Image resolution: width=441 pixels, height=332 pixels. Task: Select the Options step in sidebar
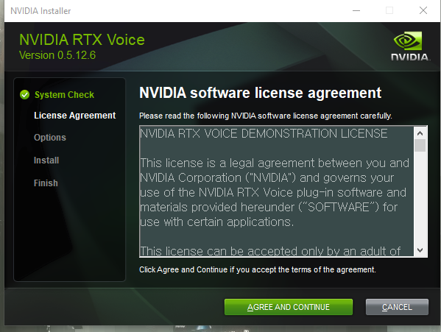tap(50, 138)
